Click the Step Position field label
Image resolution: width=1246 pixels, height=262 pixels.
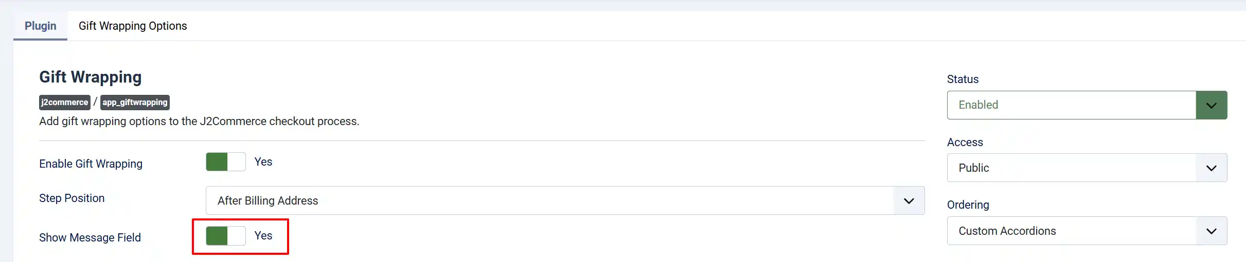72,198
